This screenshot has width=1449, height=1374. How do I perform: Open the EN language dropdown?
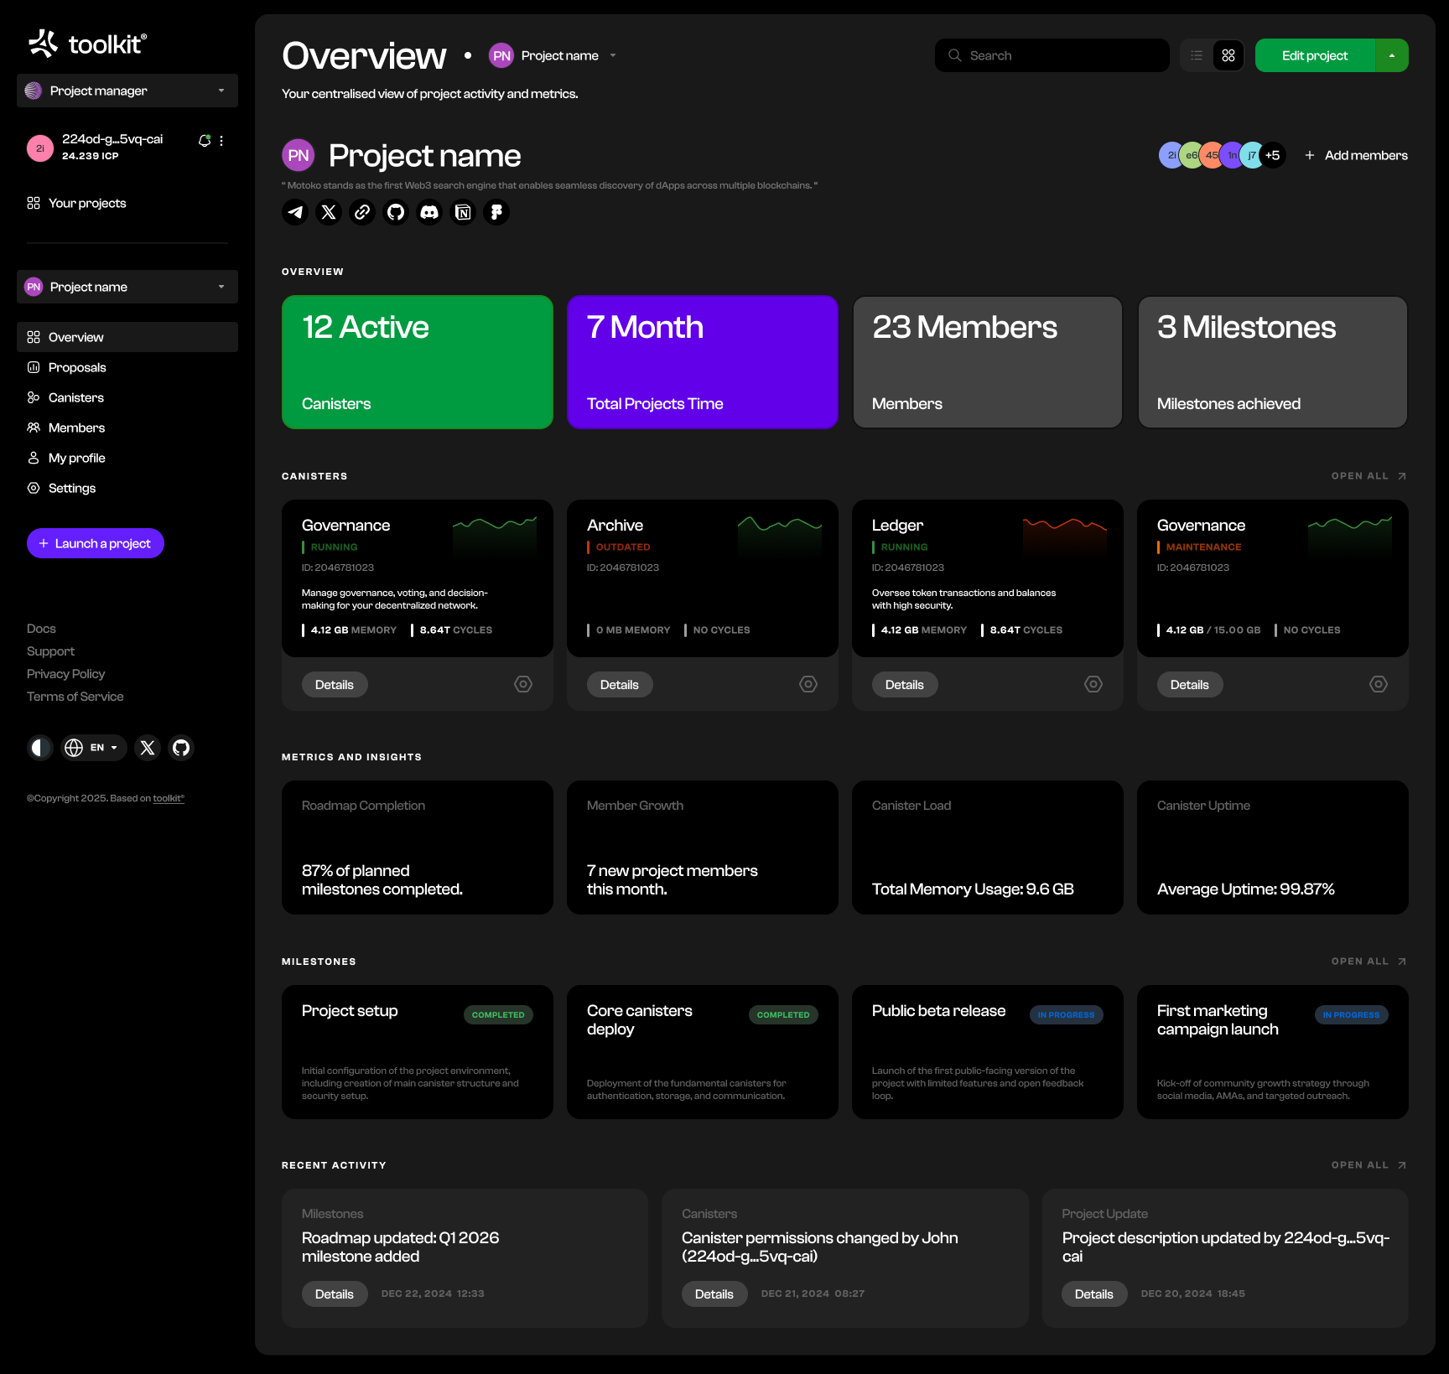(x=94, y=748)
